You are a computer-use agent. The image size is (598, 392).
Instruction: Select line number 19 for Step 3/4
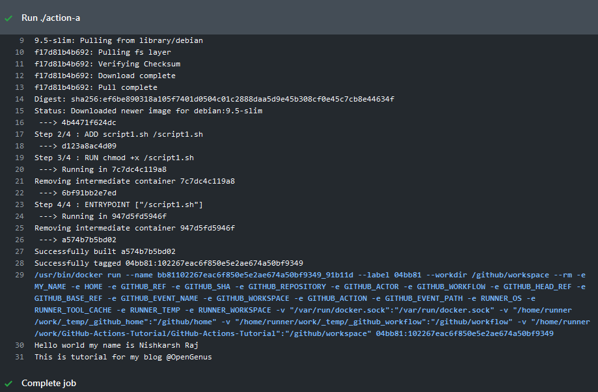pyautogui.click(x=20, y=158)
